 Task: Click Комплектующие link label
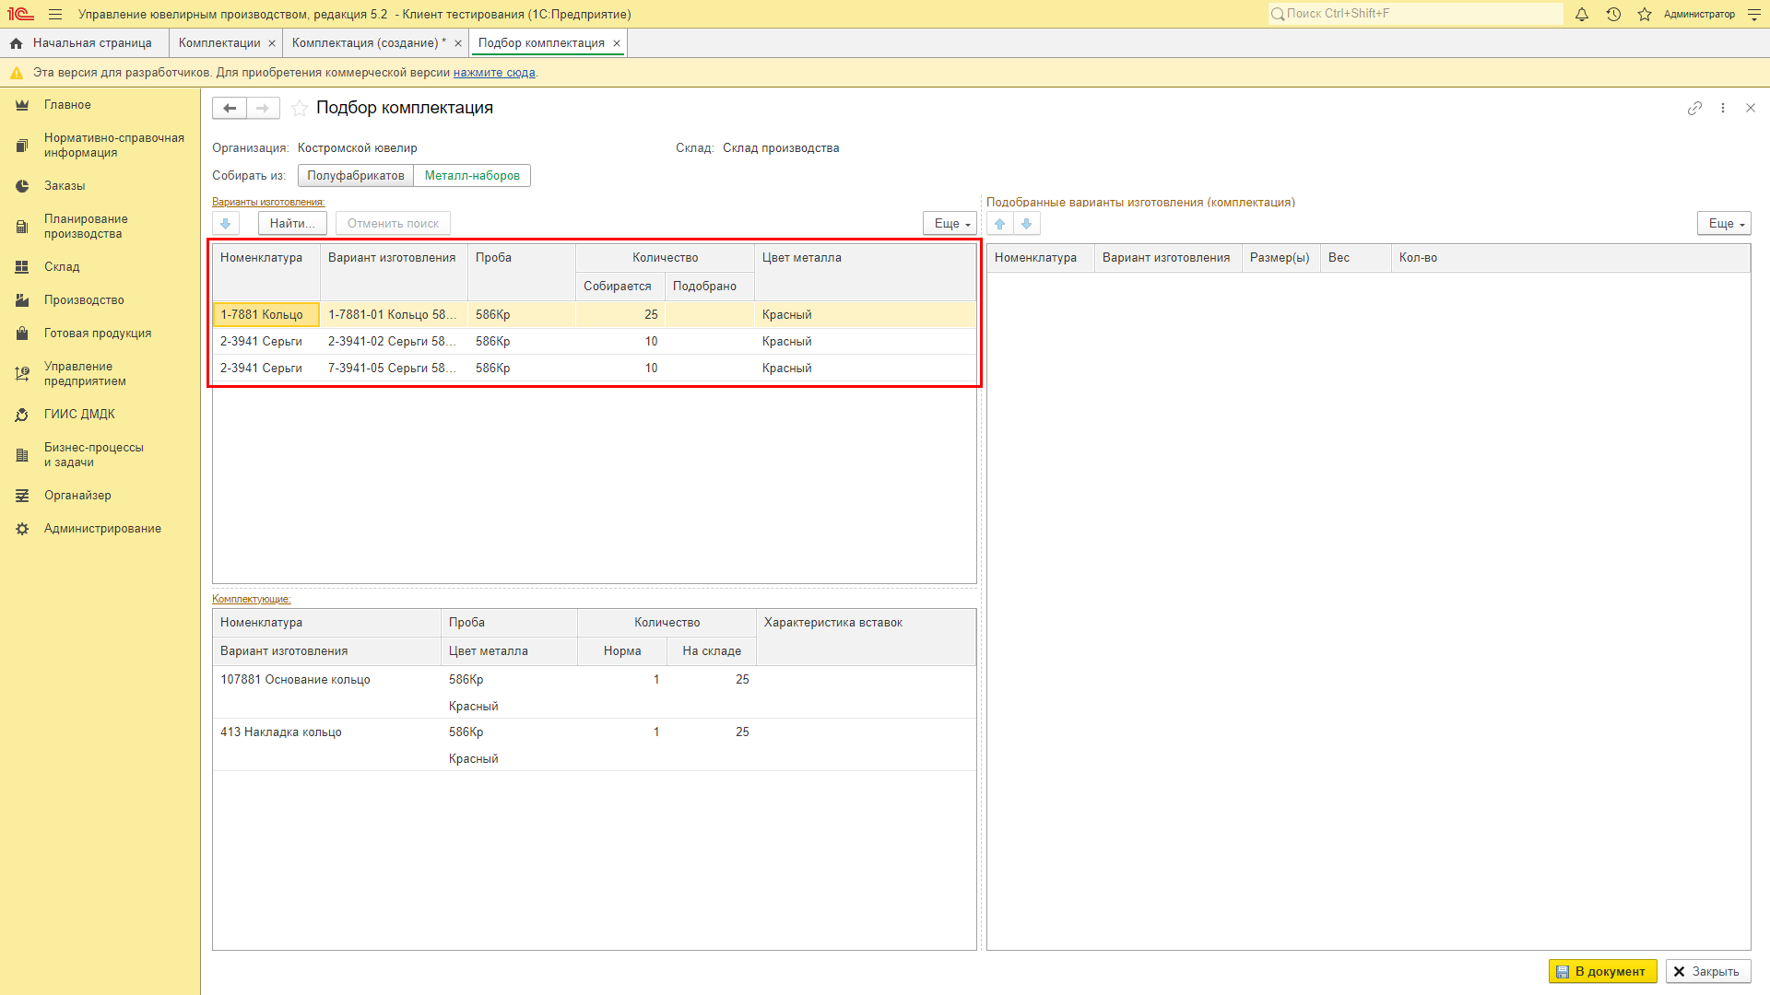(252, 599)
